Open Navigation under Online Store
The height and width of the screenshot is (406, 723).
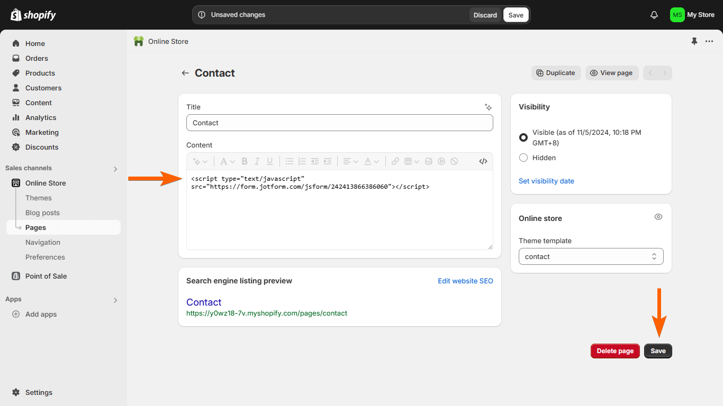[x=43, y=242]
